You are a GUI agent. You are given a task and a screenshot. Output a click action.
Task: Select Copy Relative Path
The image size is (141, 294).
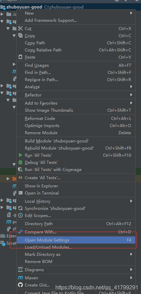click(x=76, y=50)
